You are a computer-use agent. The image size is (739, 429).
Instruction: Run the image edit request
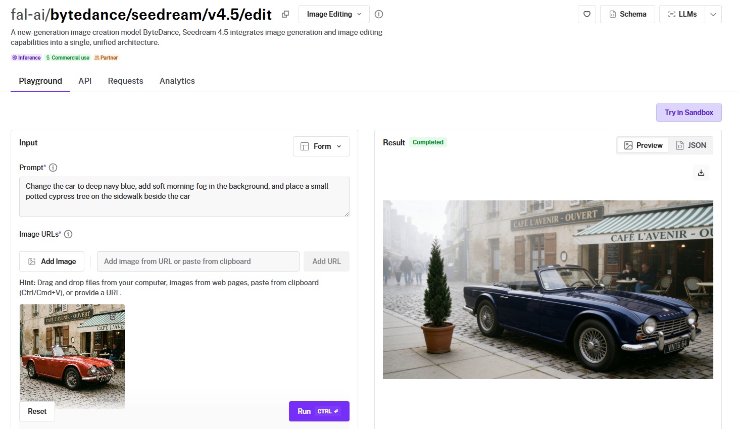pyautogui.click(x=319, y=411)
